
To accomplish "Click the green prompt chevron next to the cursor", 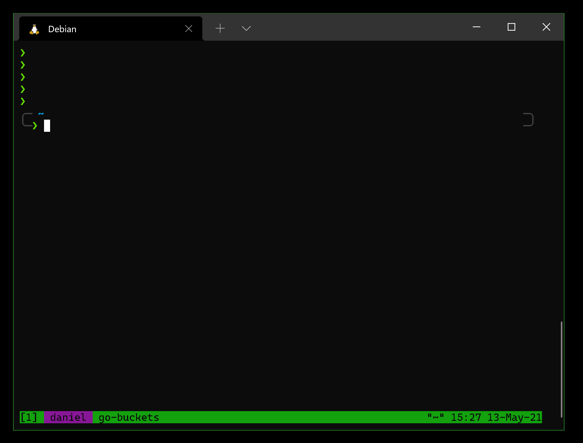I will 36,125.
